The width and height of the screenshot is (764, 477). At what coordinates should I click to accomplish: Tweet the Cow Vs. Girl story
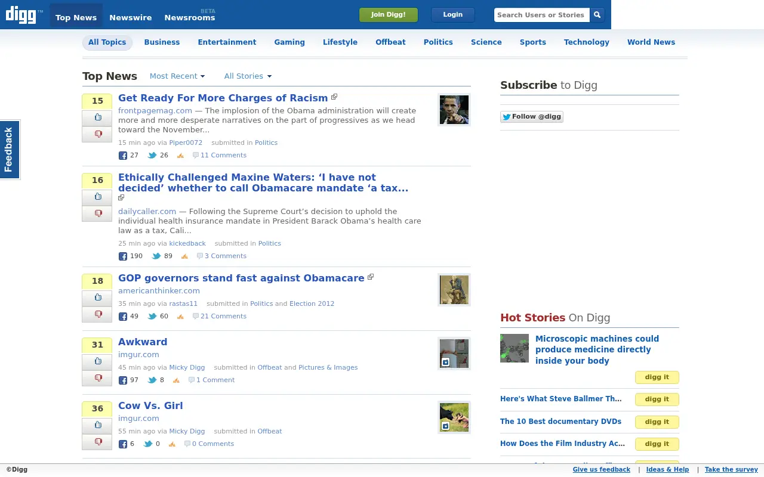(x=148, y=444)
